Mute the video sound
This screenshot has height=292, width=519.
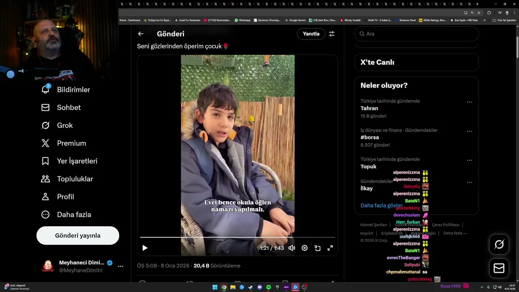click(x=292, y=248)
